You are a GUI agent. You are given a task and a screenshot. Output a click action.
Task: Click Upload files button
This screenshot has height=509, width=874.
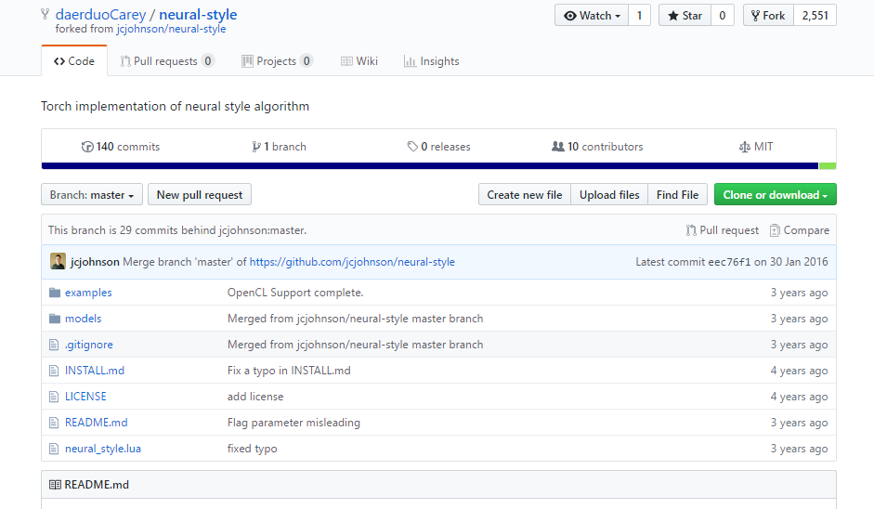coord(609,194)
